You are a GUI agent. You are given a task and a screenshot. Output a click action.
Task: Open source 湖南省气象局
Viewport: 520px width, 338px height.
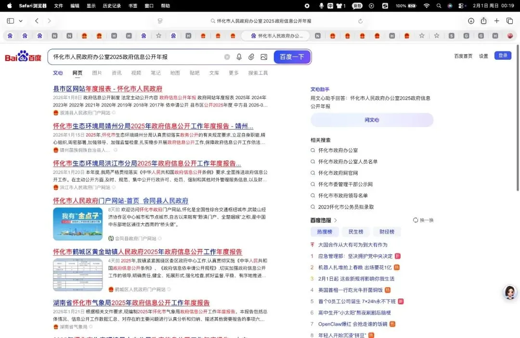point(73,327)
